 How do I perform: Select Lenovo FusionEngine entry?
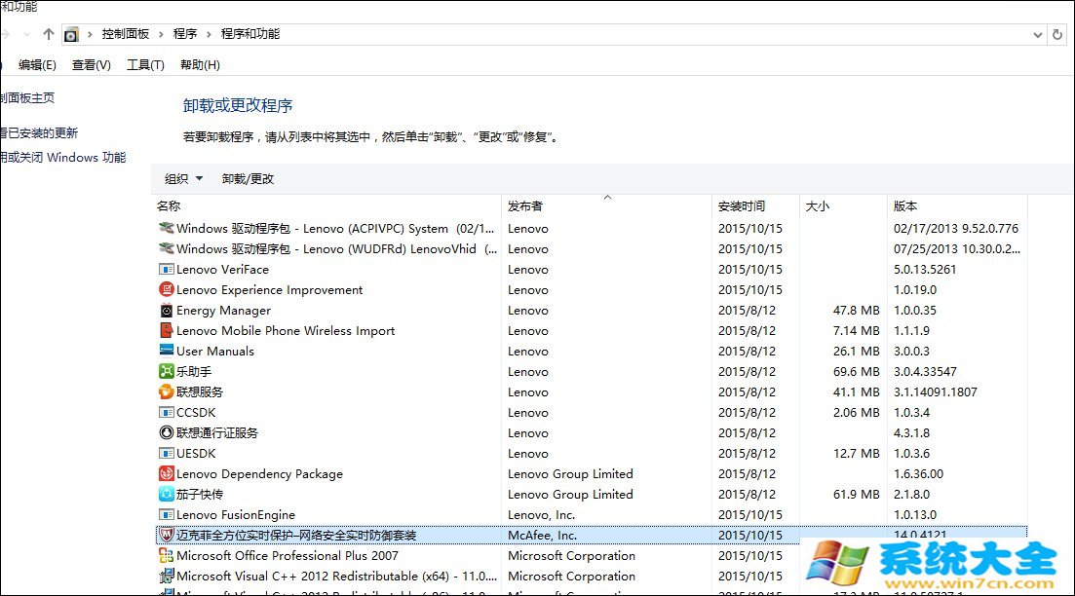point(591,514)
